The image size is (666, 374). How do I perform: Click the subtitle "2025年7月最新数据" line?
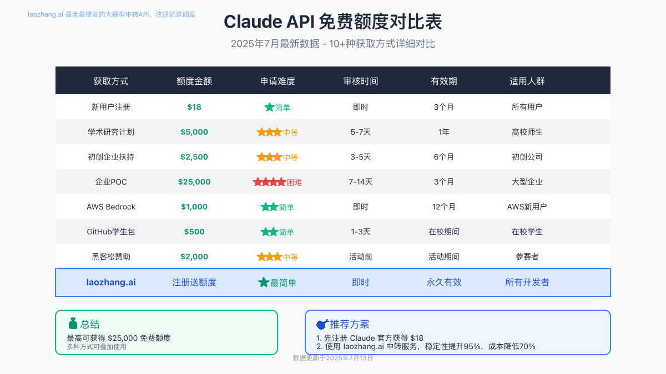[x=333, y=44]
